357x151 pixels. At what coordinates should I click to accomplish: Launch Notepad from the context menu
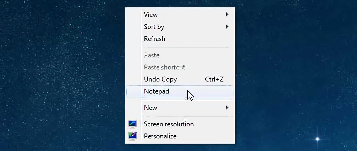(x=157, y=91)
